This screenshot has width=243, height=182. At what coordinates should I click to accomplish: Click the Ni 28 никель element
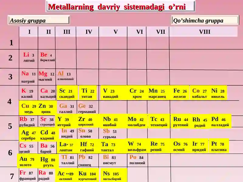tap(218, 93)
